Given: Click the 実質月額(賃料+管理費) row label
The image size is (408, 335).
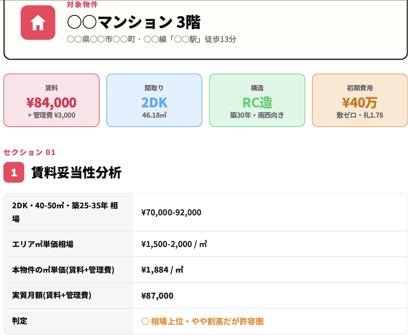Looking at the screenshot, I should point(52,295).
